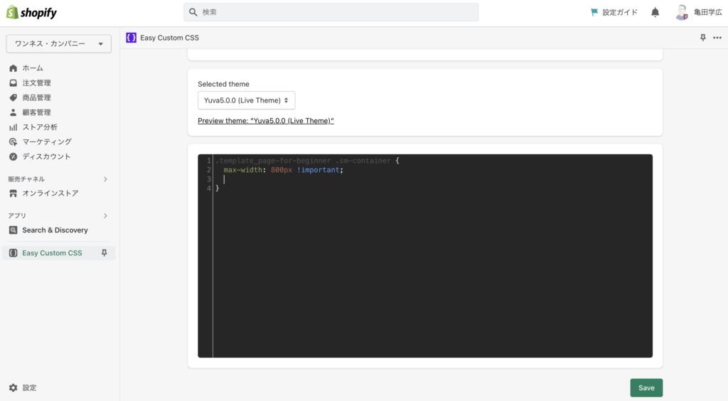Screen dimensions: 728x401
Task: Open マーケティング page
Action: click(47, 141)
